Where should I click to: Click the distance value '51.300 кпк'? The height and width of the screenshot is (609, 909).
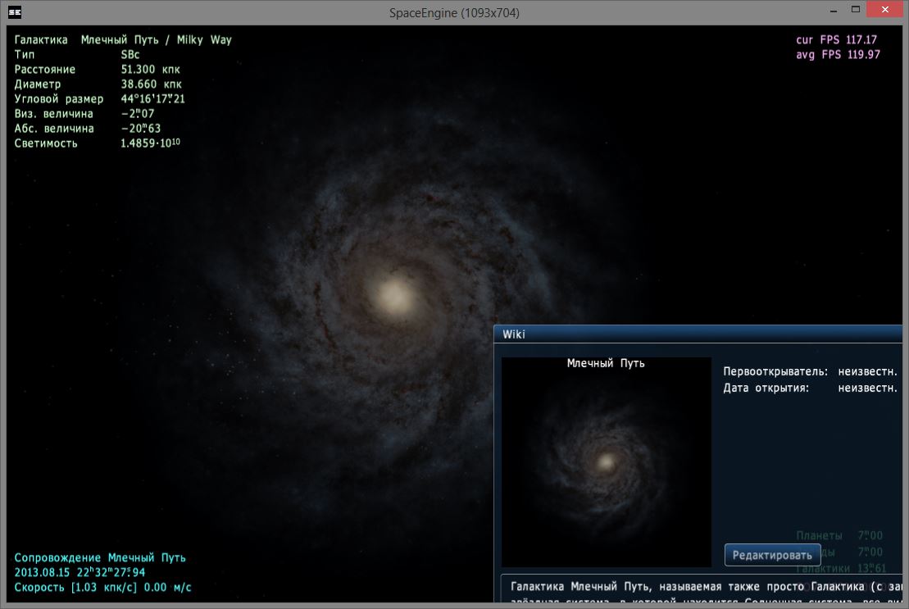(150, 70)
